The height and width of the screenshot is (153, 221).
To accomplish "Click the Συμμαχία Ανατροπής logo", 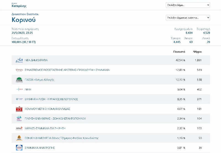I will (x=19, y=148).
